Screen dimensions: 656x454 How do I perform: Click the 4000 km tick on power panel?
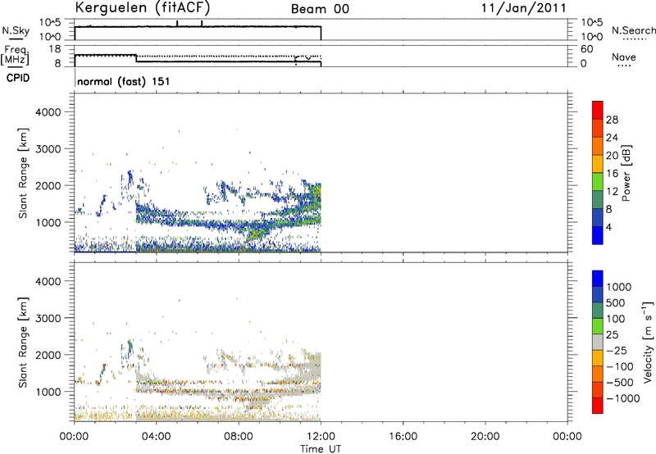pos(48,112)
